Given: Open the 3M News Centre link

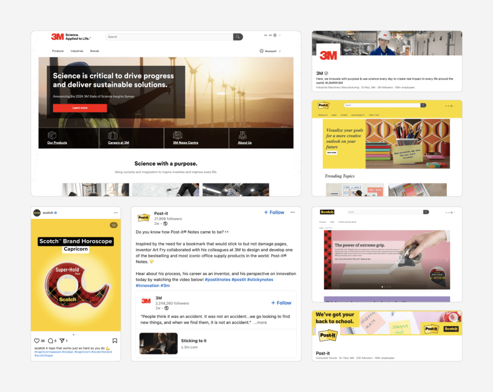Looking at the screenshot, I should pyautogui.click(x=185, y=143).
